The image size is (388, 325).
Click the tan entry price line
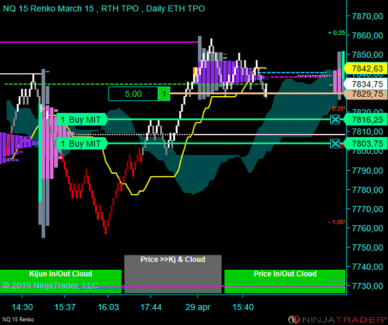(x=256, y=94)
